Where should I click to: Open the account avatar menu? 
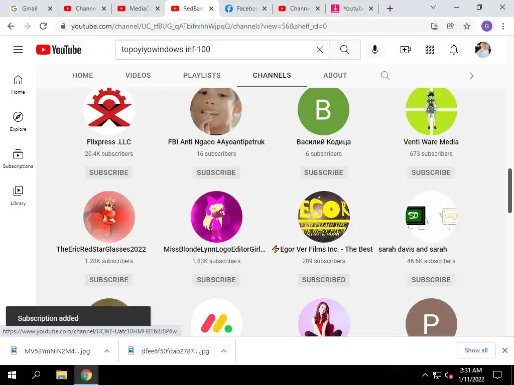[x=483, y=50]
